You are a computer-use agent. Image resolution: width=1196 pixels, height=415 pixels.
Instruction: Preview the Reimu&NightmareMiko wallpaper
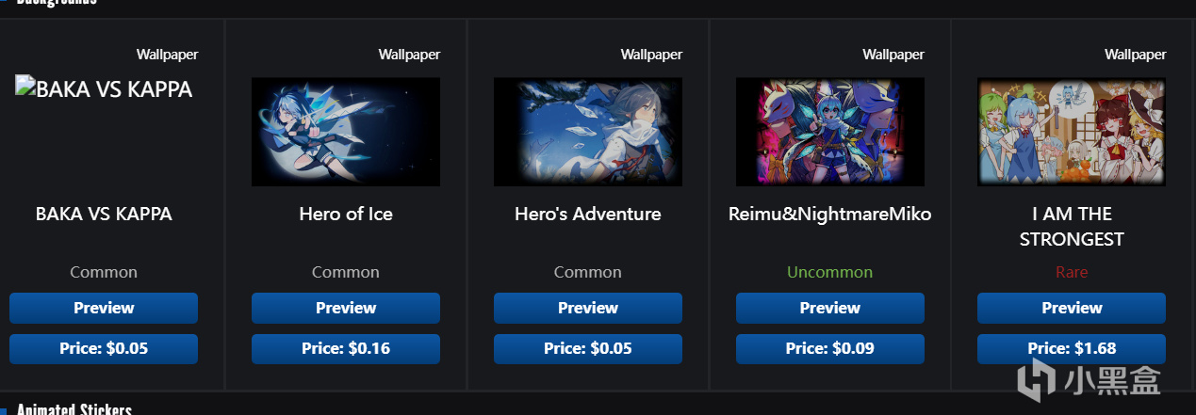point(830,308)
